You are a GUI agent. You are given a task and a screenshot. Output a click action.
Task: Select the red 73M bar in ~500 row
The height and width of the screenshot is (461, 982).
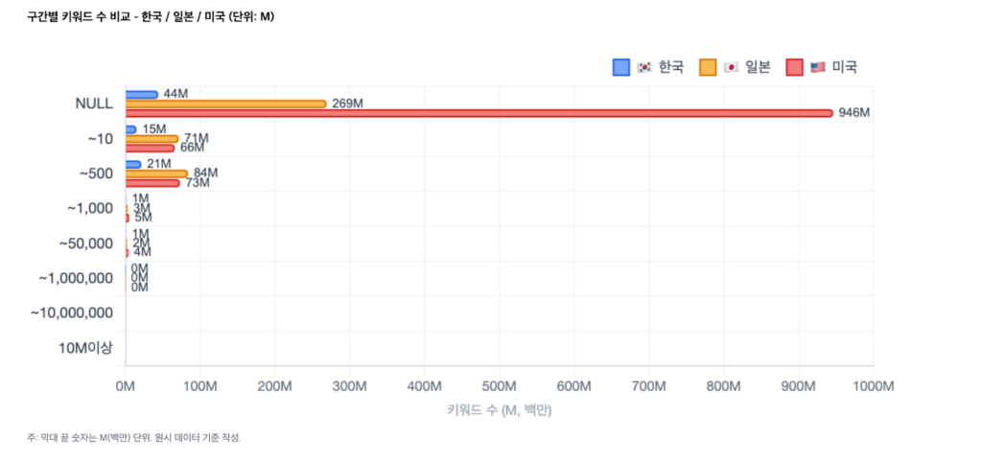tap(152, 182)
